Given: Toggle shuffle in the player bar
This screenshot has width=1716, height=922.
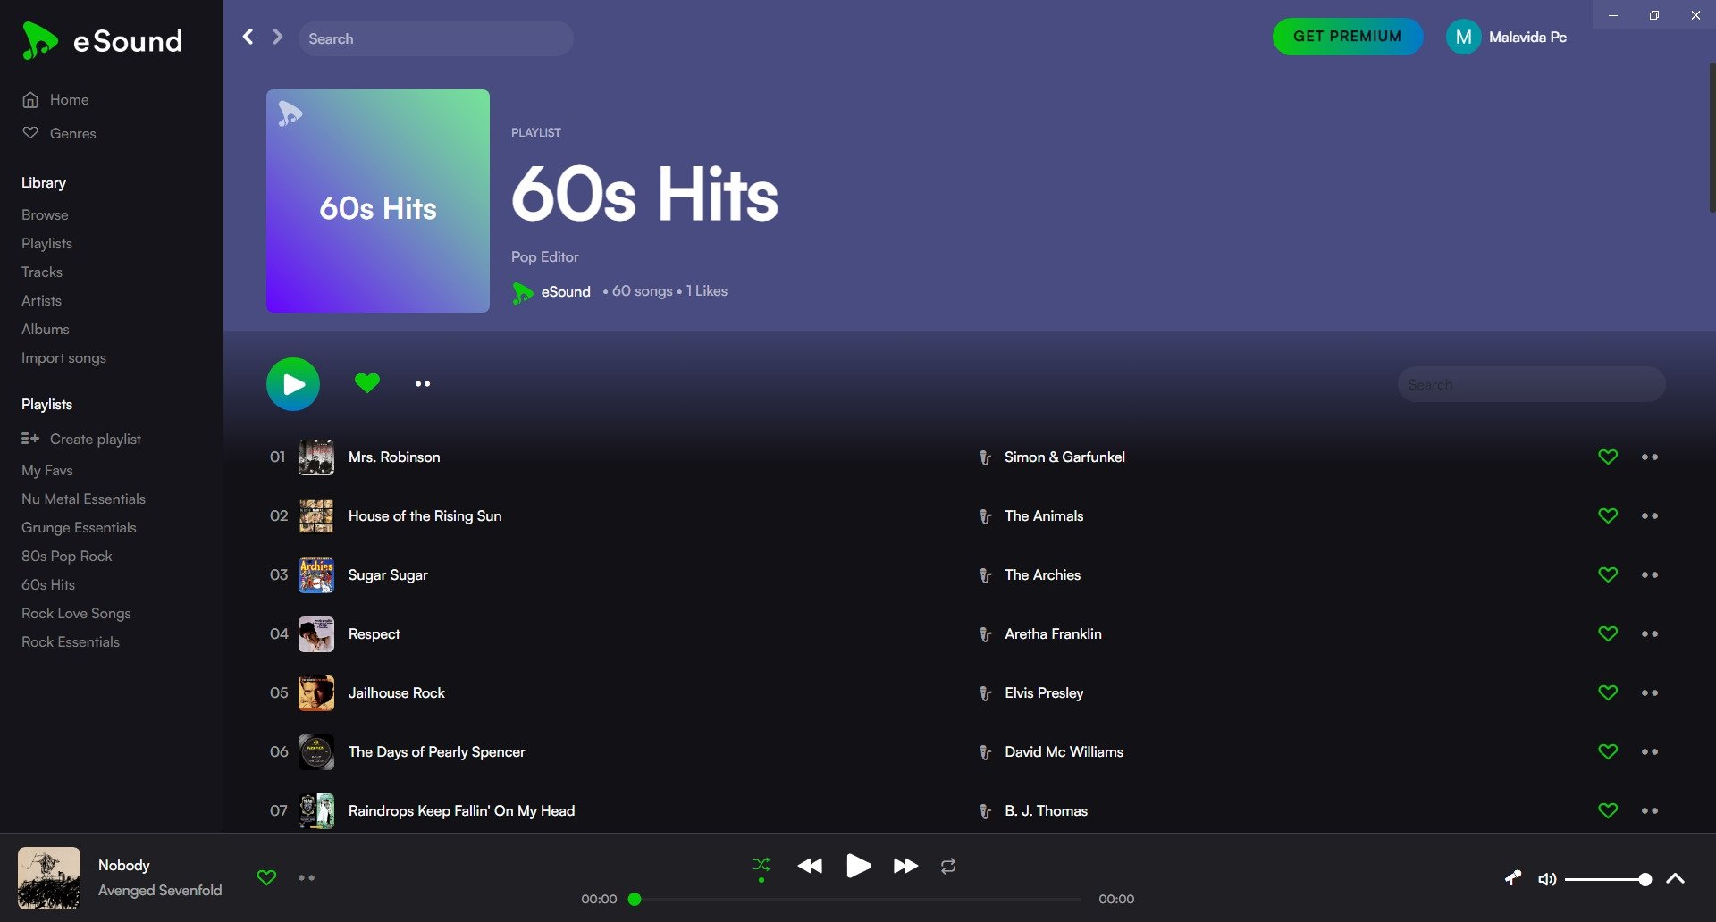Looking at the screenshot, I should coord(761,865).
